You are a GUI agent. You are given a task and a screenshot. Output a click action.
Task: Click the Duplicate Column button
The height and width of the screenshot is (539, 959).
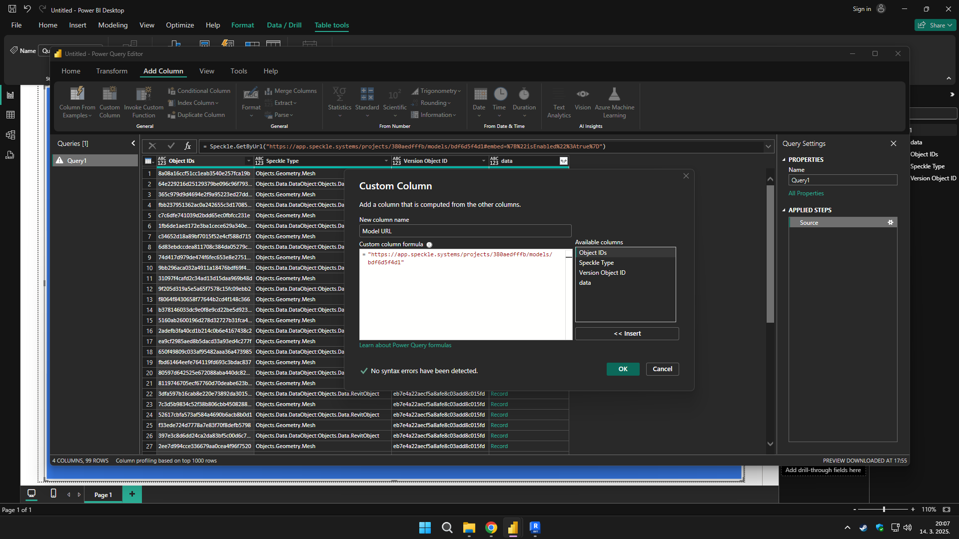tap(196, 115)
